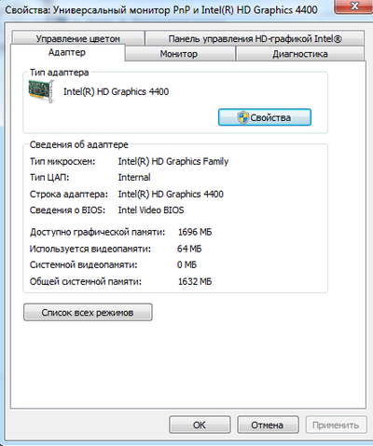The height and width of the screenshot is (446, 373).
Task: Click the value Intel(R) HD Graphics Family
Action: pos(173,161)
